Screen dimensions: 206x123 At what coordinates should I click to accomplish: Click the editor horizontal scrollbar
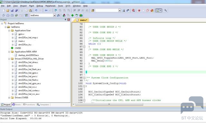pos(109,104)
